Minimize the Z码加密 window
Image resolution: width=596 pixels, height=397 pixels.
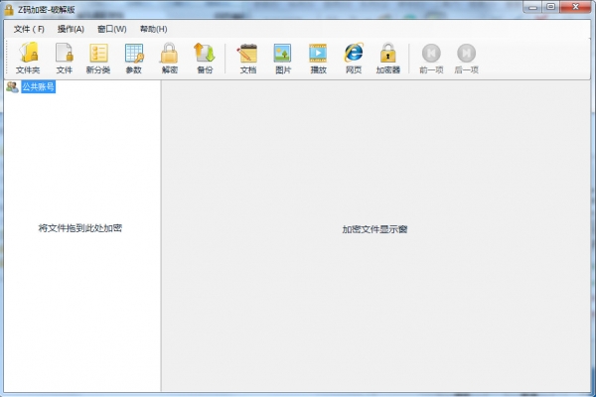pyautogui.click(x=532, y=7)
